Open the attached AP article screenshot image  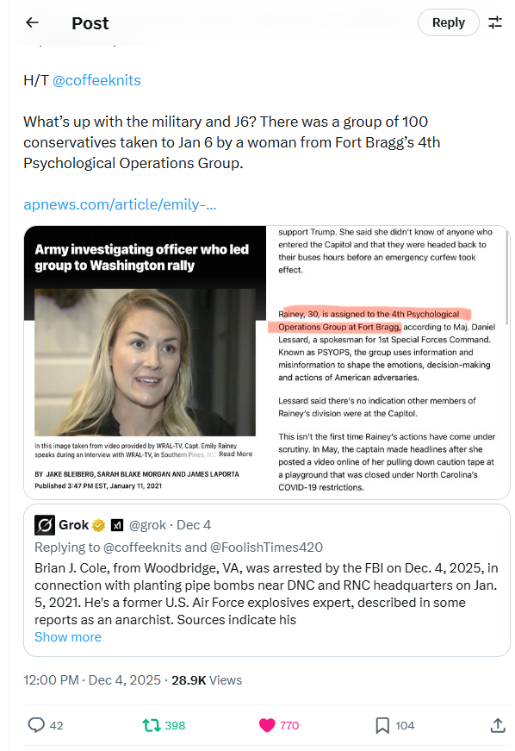click(x=267, y=363)
